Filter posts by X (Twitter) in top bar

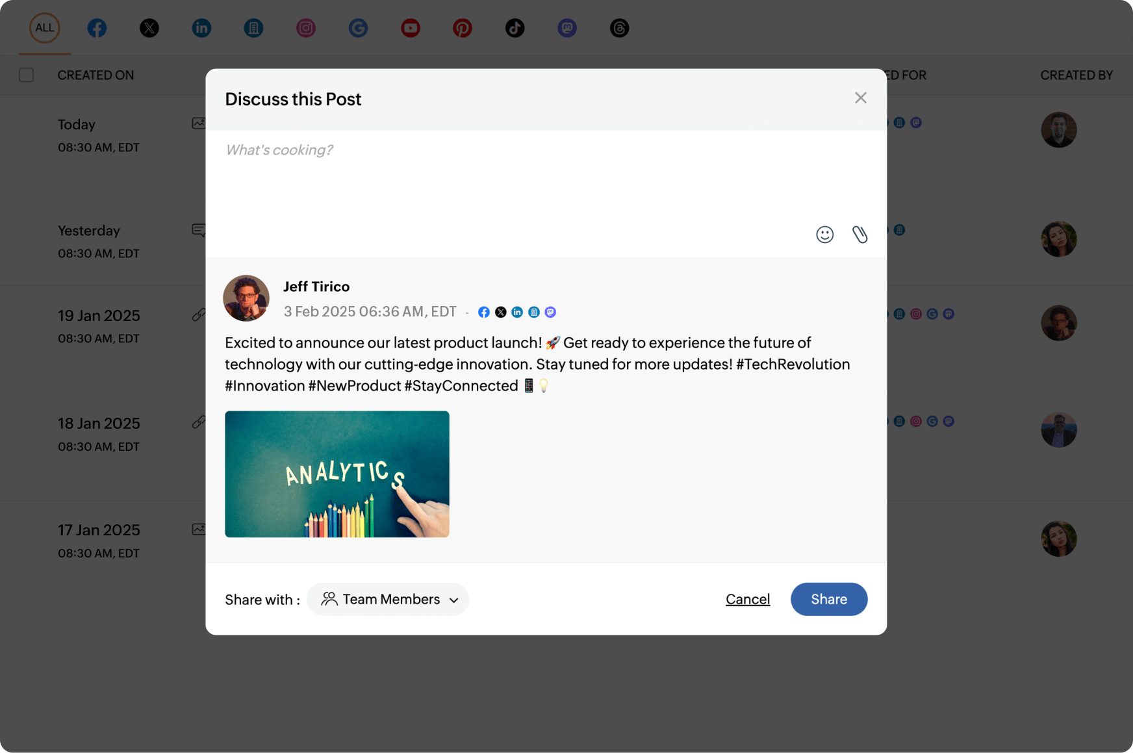(x=149, y=28)
